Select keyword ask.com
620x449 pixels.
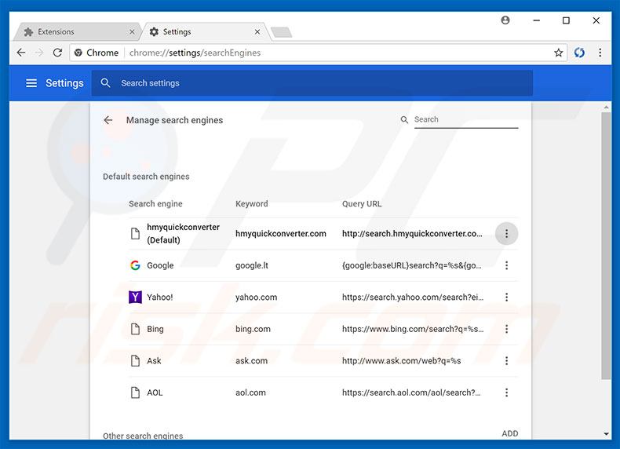pos(251,361)
